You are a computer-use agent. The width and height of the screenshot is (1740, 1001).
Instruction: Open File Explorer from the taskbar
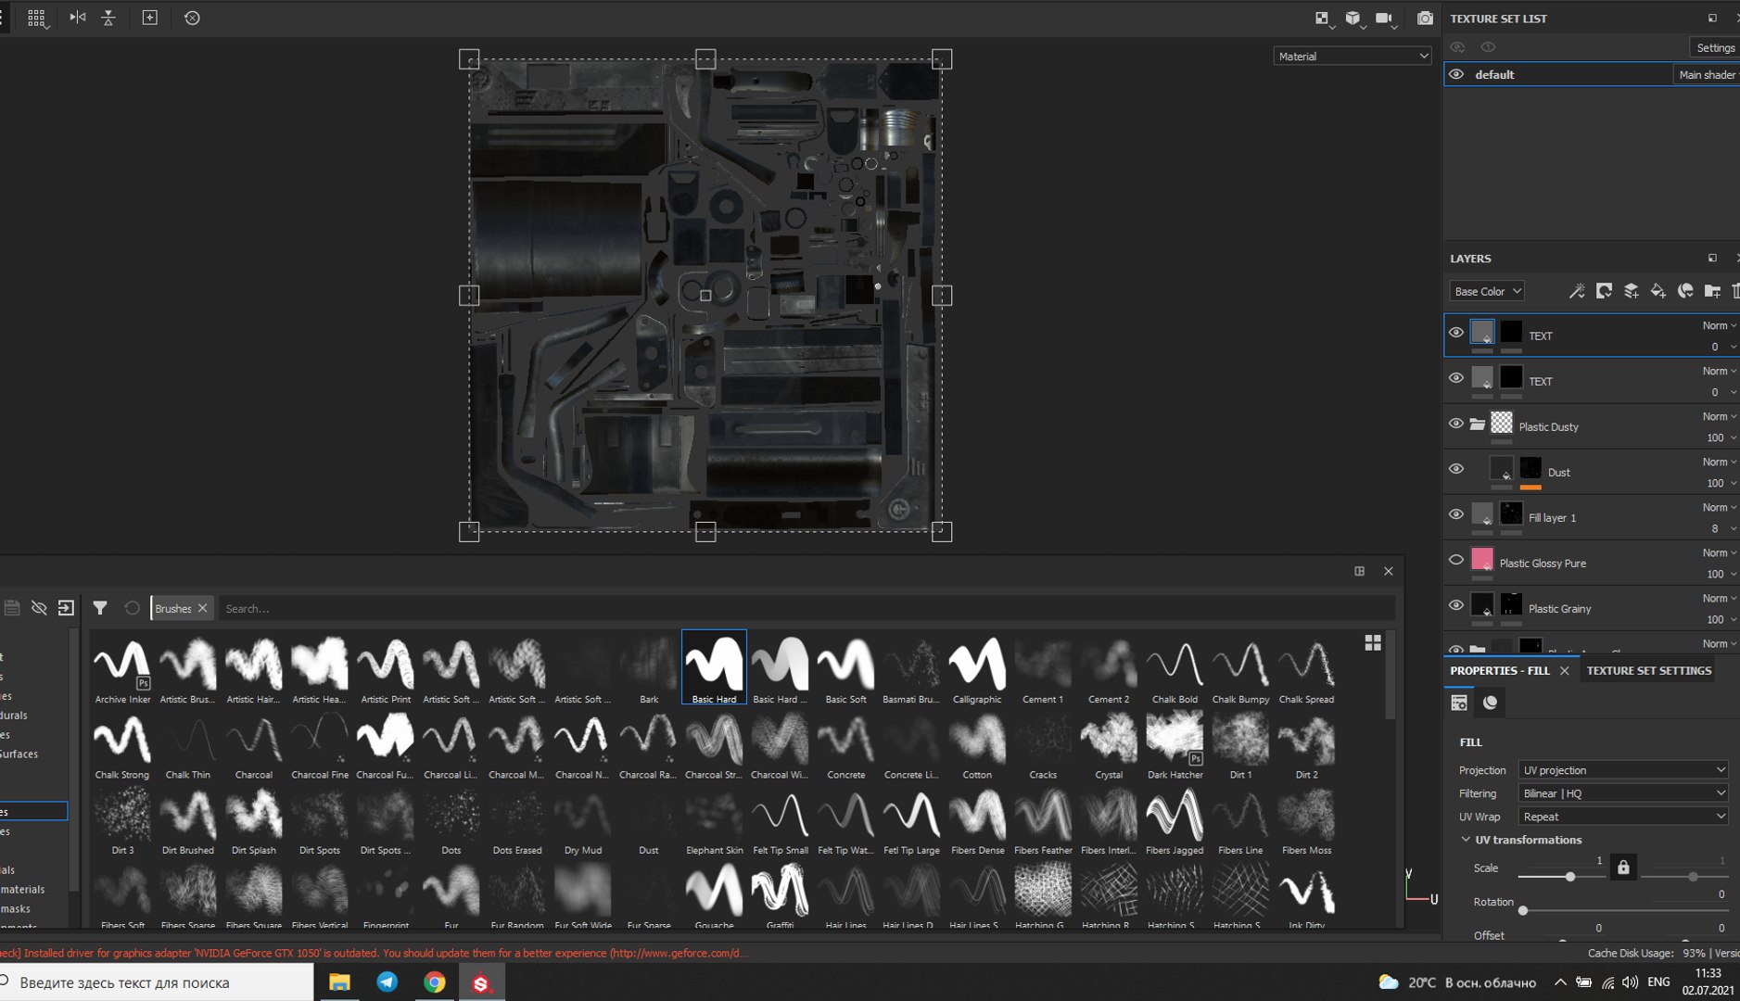pyautogui.click(x=339, y=982)
